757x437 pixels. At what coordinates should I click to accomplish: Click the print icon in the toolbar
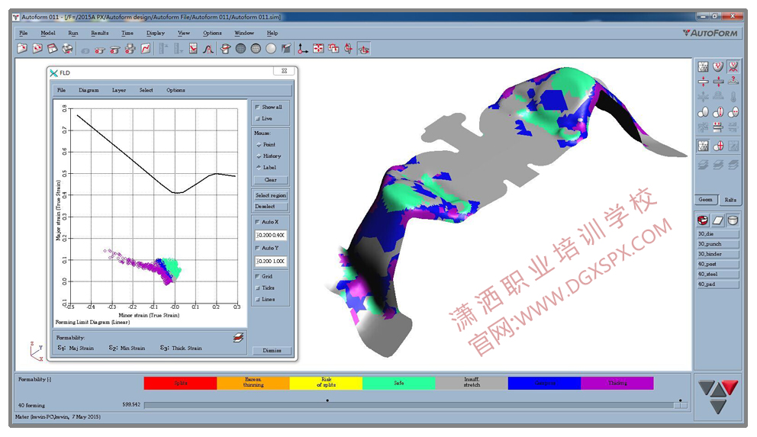pos(68,48)
